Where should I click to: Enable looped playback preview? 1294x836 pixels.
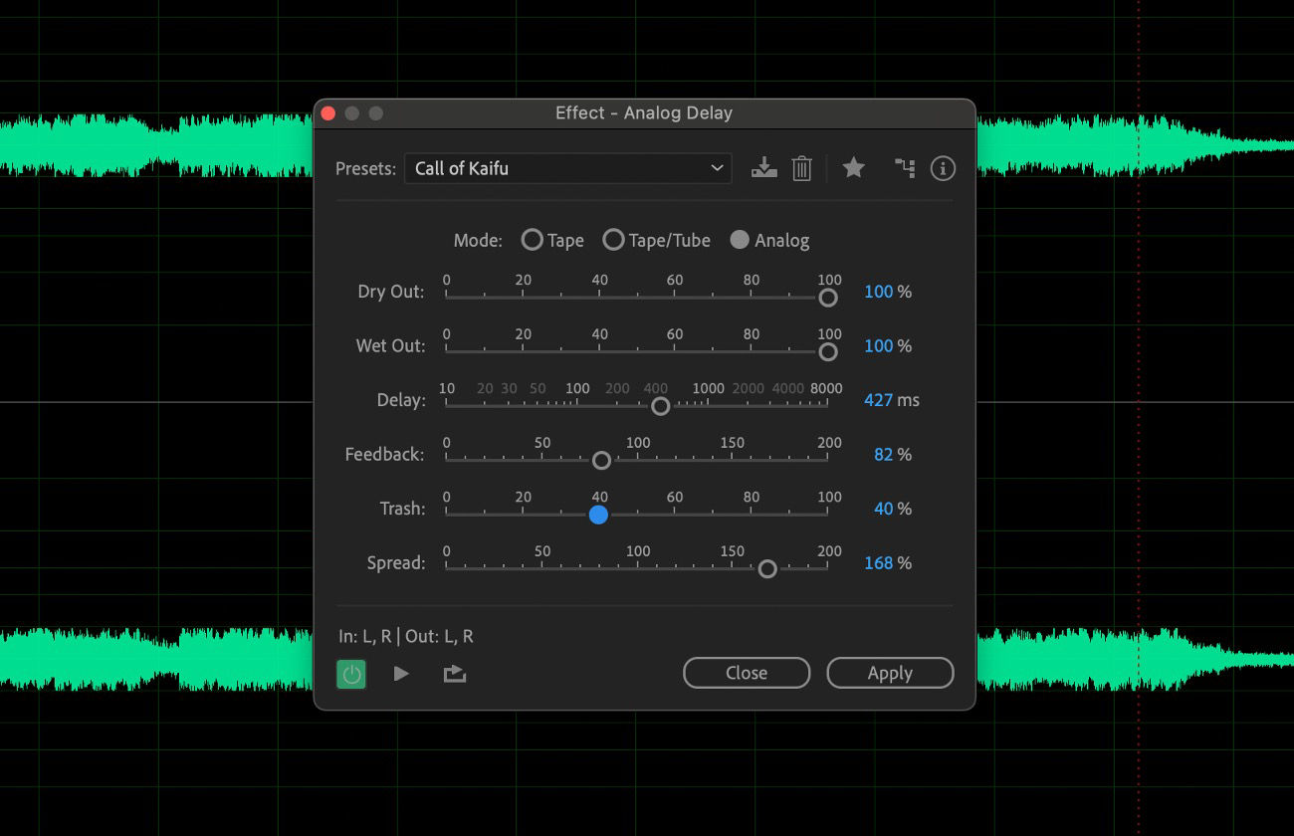(454, 673)
